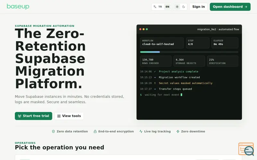Click log line 'Project analysis complete'
257x160 pixels.
179,71
